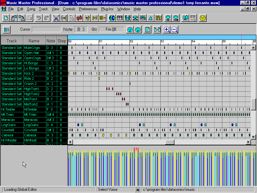
Task: Click the Redo arrow icon
Action: [47, 18]
